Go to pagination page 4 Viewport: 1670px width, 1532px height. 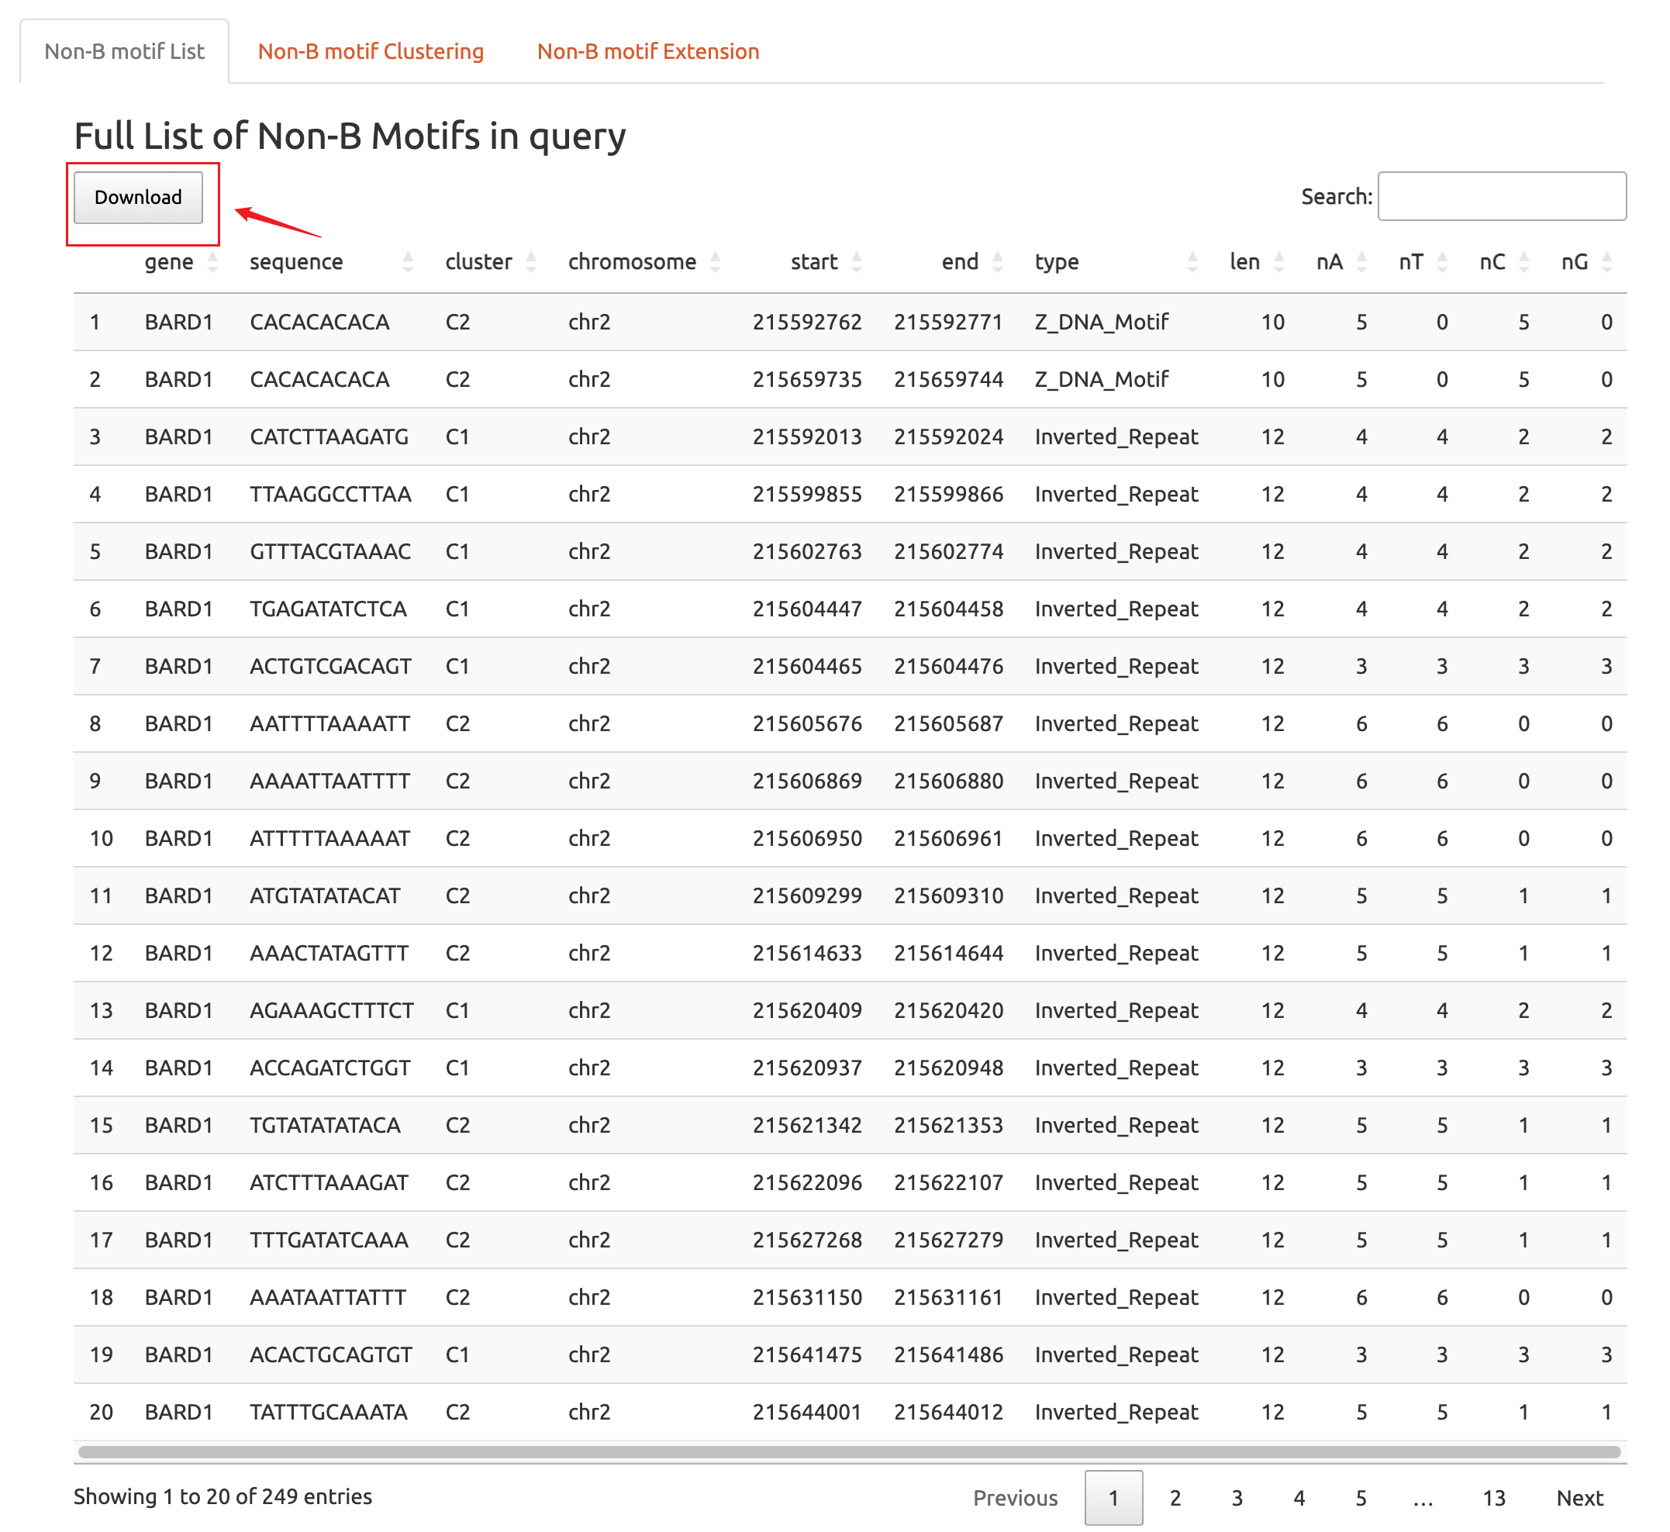[1299, 1498]
